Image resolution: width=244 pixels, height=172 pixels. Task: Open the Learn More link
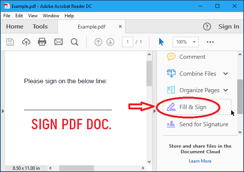point(200,161)
